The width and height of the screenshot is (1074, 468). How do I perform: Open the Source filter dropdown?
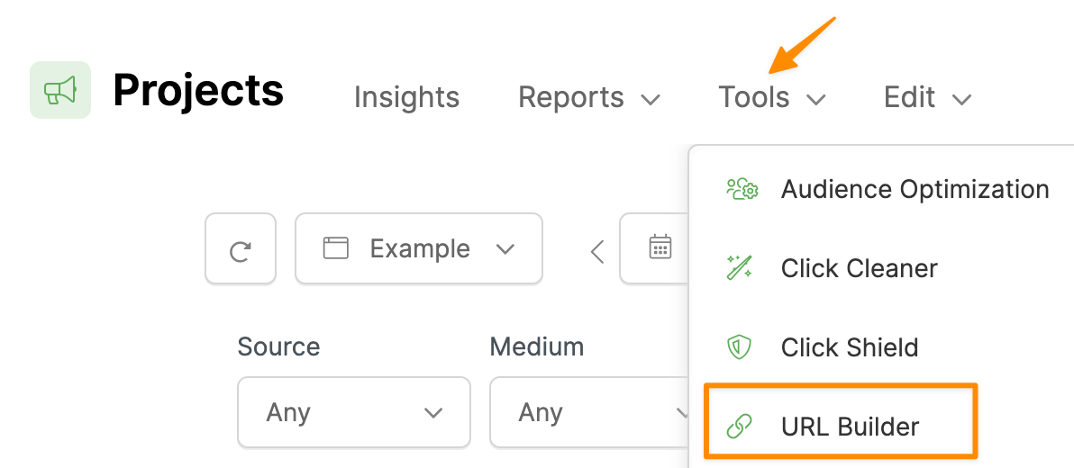[353, 412]
